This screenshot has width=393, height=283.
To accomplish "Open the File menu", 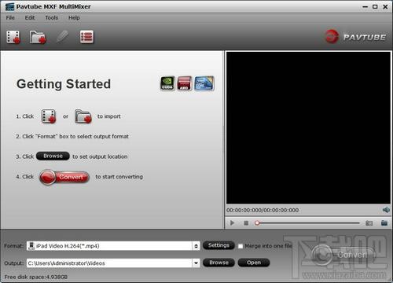I will click(x=10, y=18).
